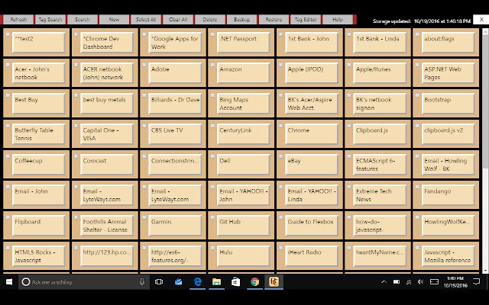Open the Action Center notification icon
The width and height of the screenshot is (489, 305).
pyautogui.click(x=476, y=282)
